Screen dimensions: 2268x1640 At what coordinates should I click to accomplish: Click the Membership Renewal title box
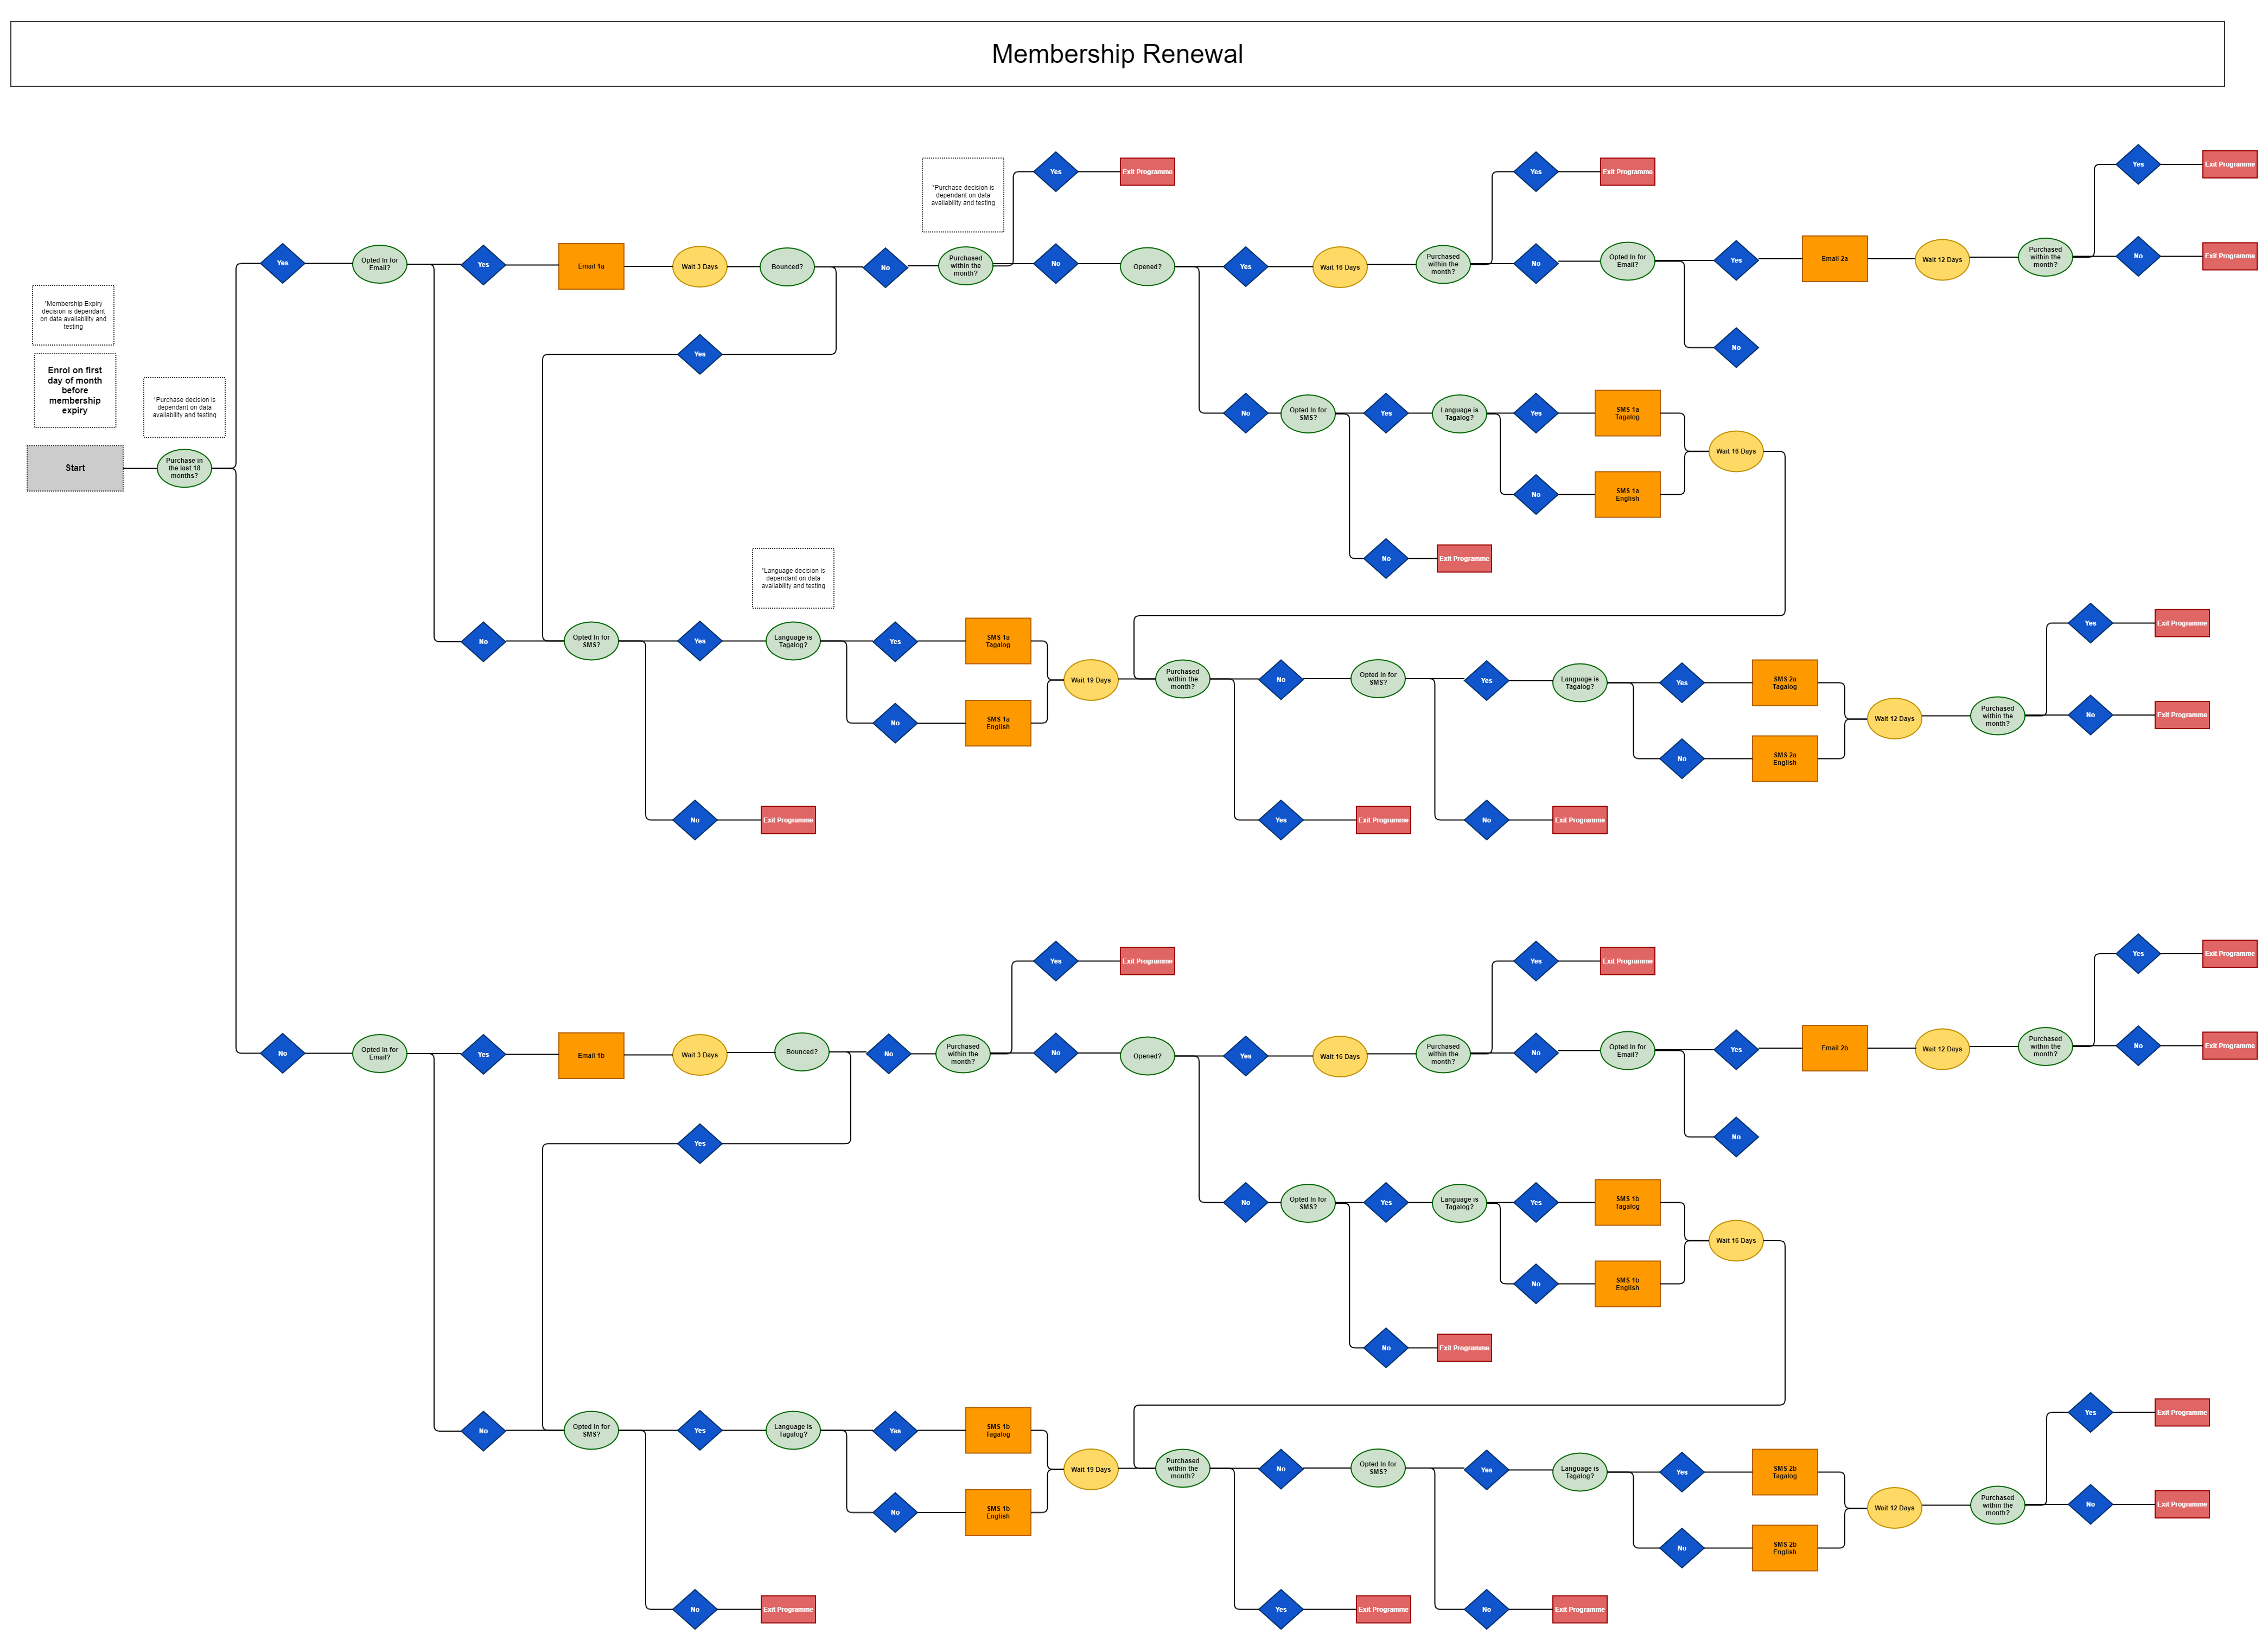pyautogui.click(x=1116, y=54)
